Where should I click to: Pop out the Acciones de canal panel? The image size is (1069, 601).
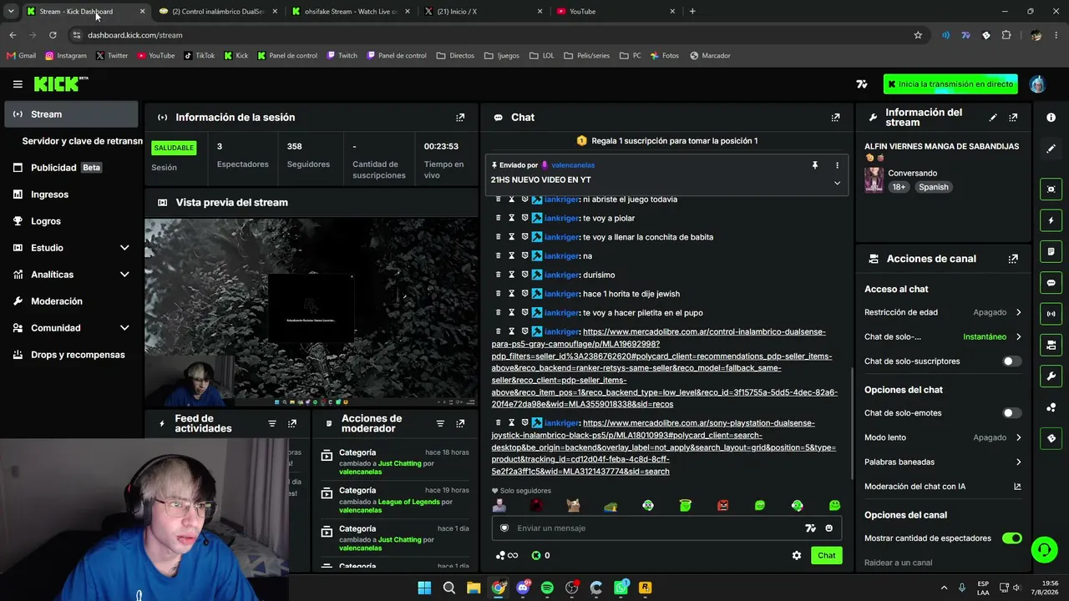pyautogui.click(x=1013, y=259)
